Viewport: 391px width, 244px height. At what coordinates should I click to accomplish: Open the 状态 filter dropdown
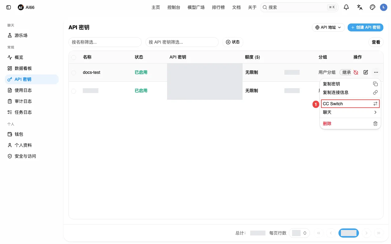point(233,42)
